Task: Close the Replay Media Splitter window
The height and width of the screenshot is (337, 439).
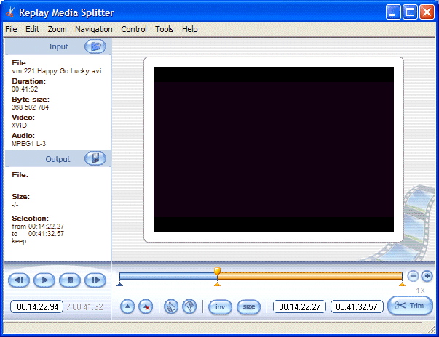Action: [x=427, y=12]
